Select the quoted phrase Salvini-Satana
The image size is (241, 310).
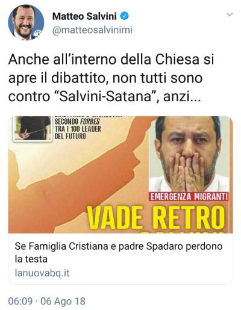[105, 96]
